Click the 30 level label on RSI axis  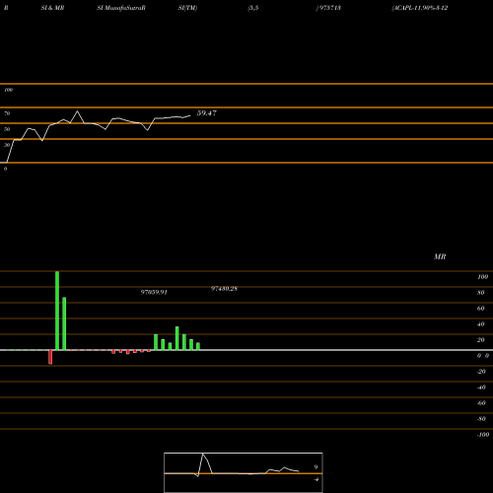(x=7, y=145)
